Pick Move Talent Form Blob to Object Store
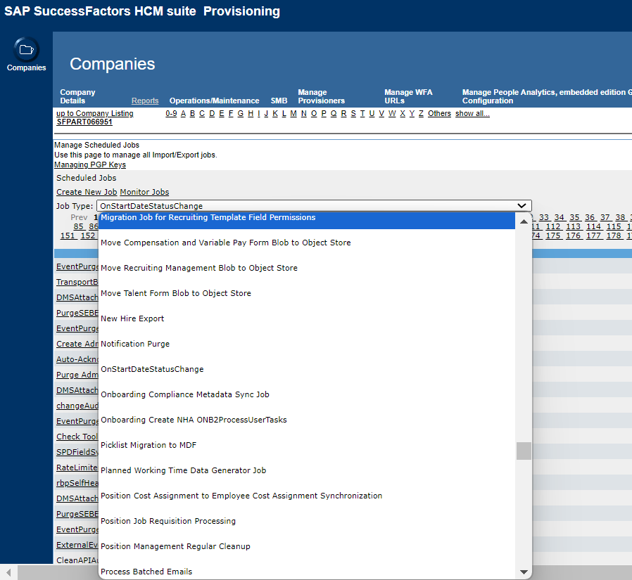Viewport: 632px width, 580px height. [x=306, y=293]
